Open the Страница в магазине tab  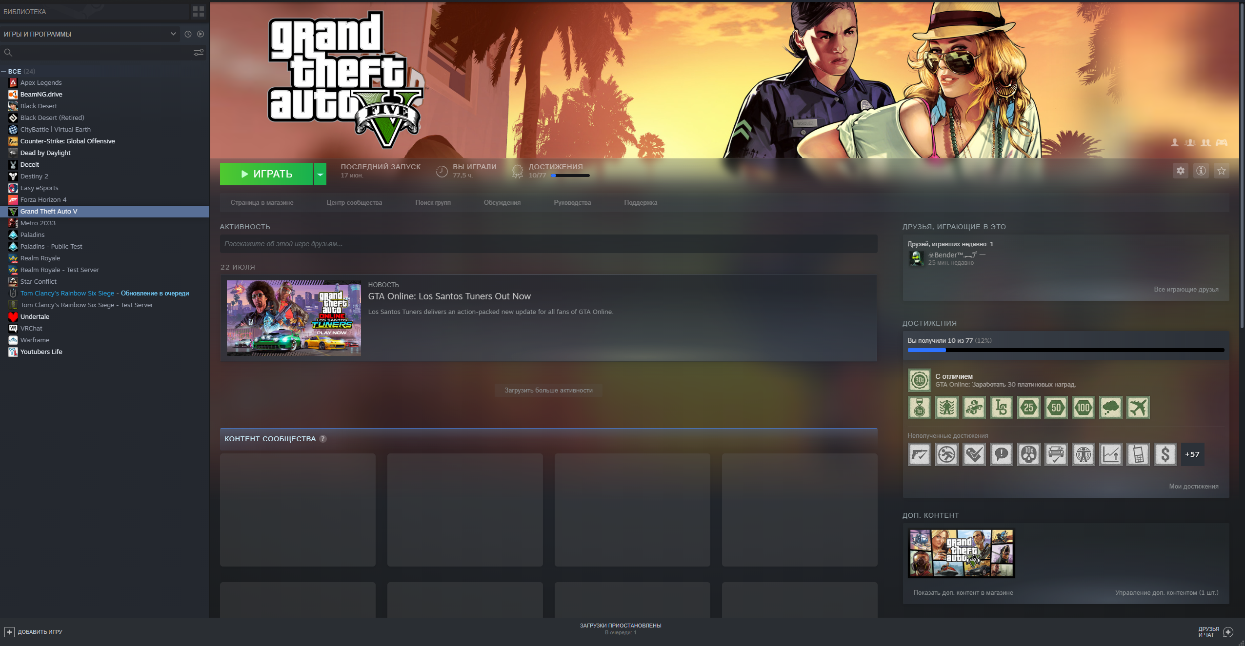click(x=262, y=202)
